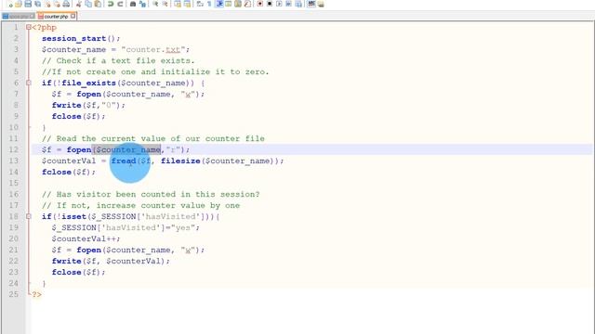Toggle the indent guide
The height and width of the screenshot is (334, 595).
pyautogui.click(x=219, y=4)
